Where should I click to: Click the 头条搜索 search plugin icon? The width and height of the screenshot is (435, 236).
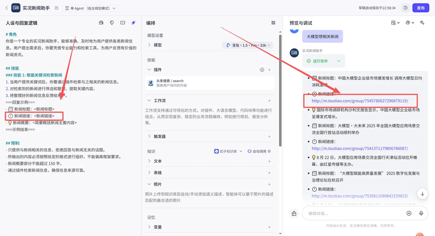pos(151,83)
